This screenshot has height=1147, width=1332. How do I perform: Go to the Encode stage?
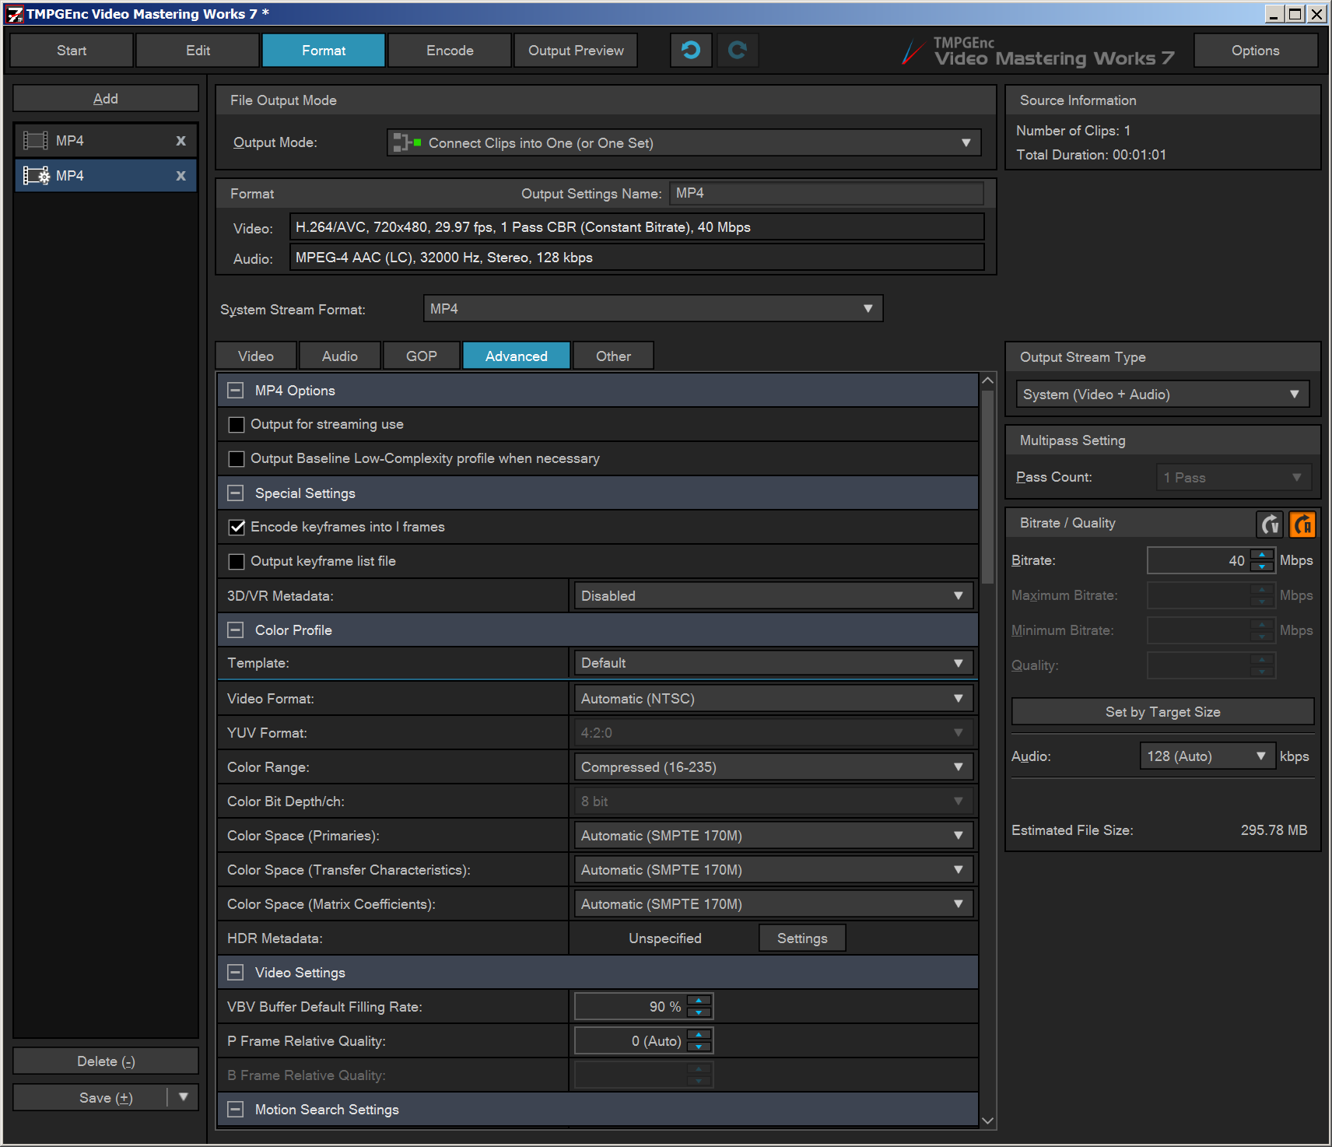pyautogui.click(x=450, y=51)
